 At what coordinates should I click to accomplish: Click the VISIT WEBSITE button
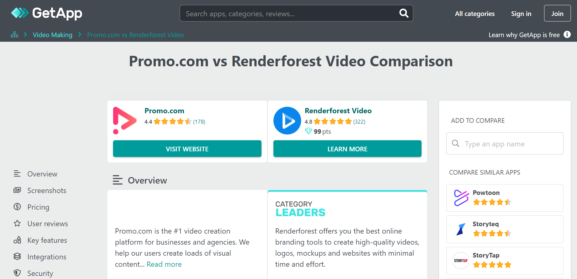(187, 149)
